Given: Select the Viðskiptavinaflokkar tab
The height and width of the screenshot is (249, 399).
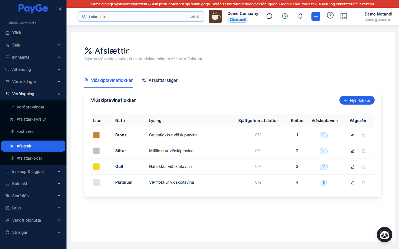Looking at the screenshot, I should pos(109,80).
